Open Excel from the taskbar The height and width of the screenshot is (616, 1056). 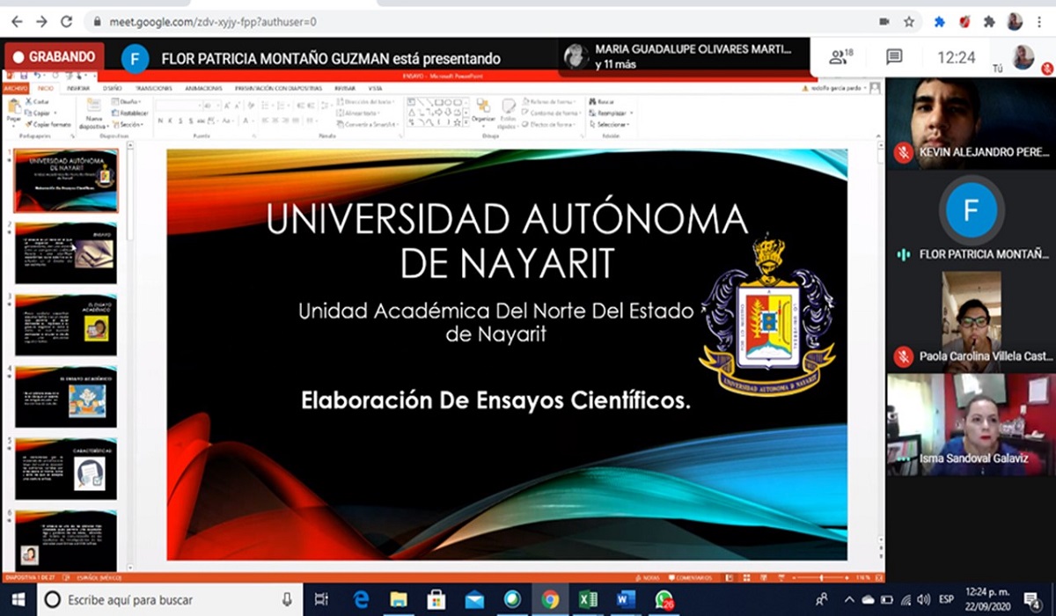coord(588,599)
